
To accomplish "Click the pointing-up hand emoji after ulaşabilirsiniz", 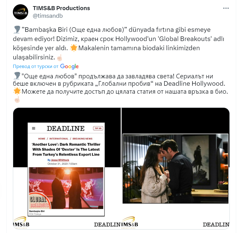I will pyautogui.click(x=59, y=58).
